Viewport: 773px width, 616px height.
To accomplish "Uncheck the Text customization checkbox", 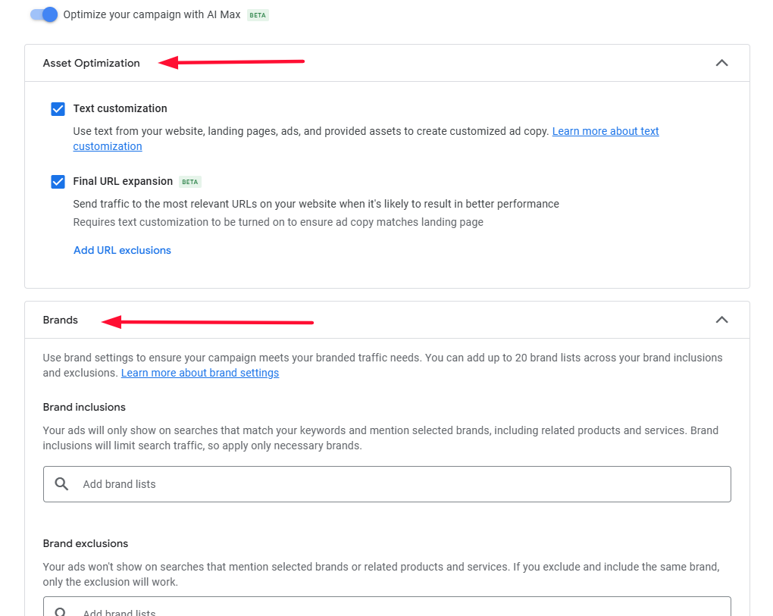I will click(58, 109).
